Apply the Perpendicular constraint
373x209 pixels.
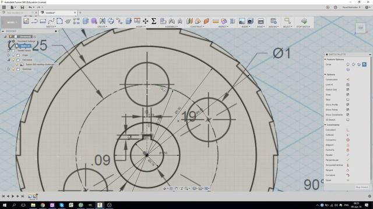pos(348,160)
